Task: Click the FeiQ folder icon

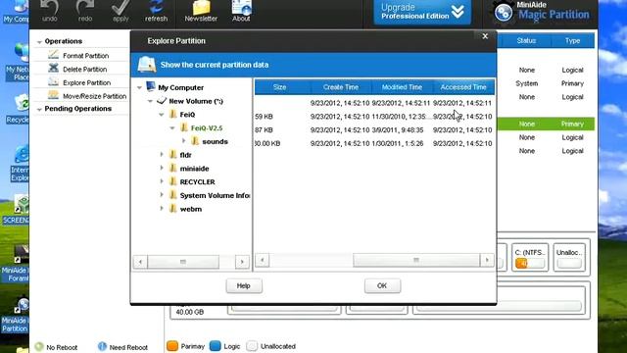Action: (173, 115)
